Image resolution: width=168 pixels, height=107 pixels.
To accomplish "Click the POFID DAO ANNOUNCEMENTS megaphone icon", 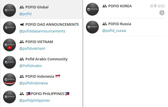I will click(x=22, y=25).
